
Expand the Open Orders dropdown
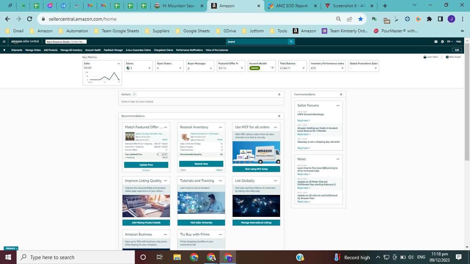tap(180, 68)
